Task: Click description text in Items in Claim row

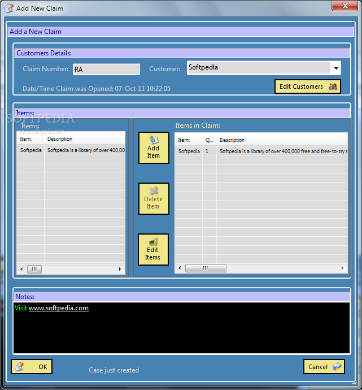Action: (x=284, y=151)
